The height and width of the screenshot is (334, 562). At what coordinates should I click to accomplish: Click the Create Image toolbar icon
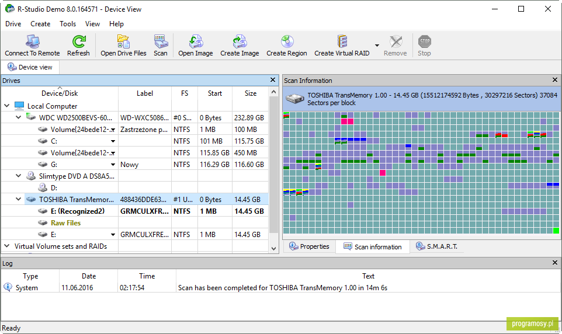[240, 41]
